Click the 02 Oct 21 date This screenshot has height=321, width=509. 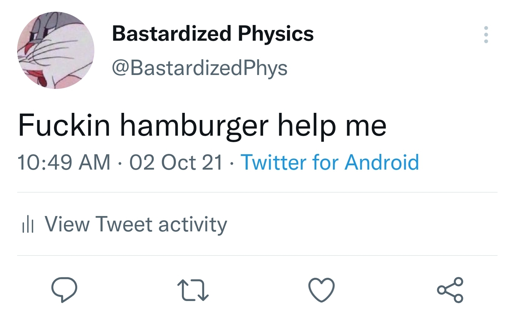(x=176, y=162)
